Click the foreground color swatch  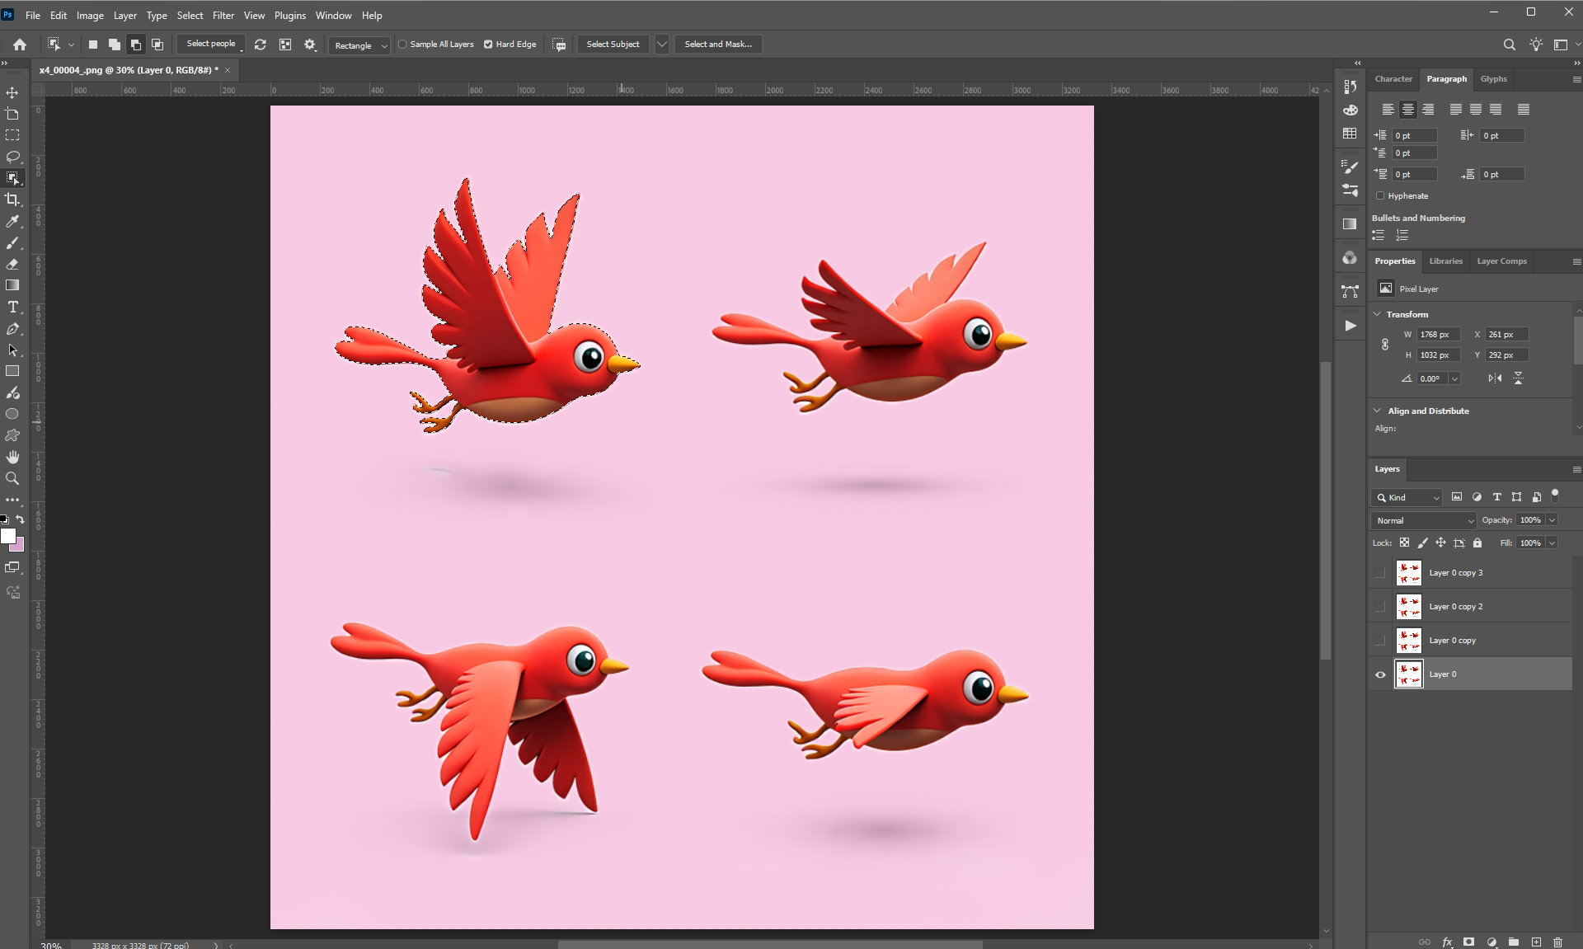point(8,536)
